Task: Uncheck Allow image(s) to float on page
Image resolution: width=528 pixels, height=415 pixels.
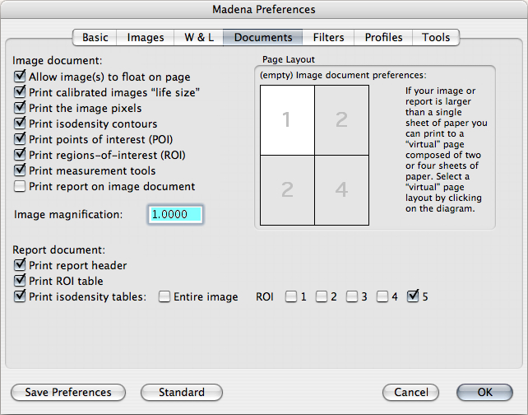Action: pyautogui.click(x=21, y=77)
